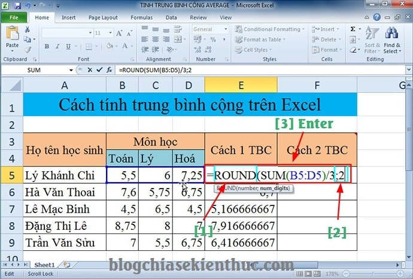This screenshot has width=413, height=279.
Task: Toggle Center alignment
Action: point(156,40)
